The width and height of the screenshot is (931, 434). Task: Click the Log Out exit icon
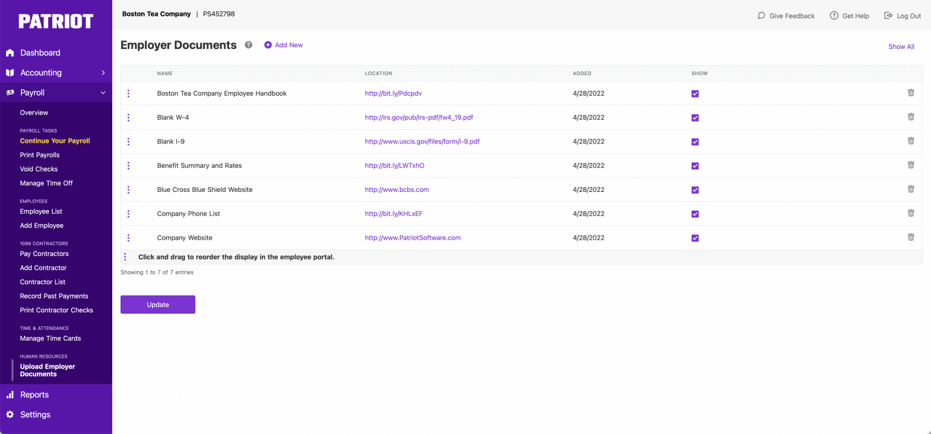click(889, 16)
